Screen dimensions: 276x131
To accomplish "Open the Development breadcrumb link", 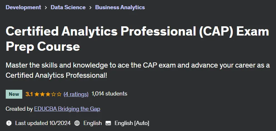I will tap(23, 7).
